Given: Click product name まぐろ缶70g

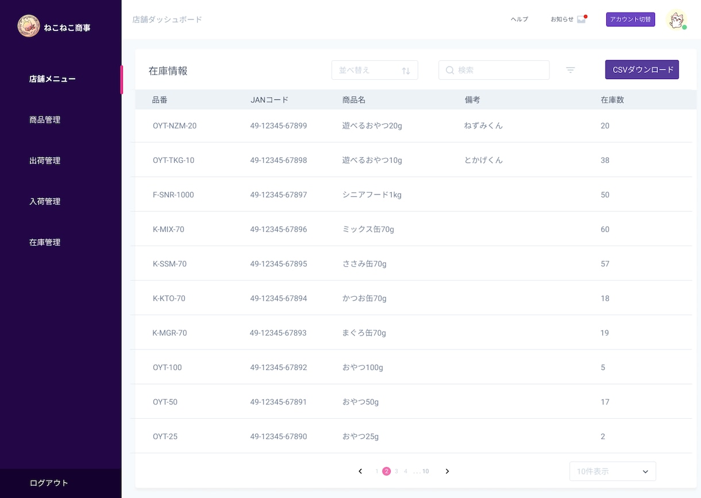Looking at the screenshot, I should click(364, 333).
